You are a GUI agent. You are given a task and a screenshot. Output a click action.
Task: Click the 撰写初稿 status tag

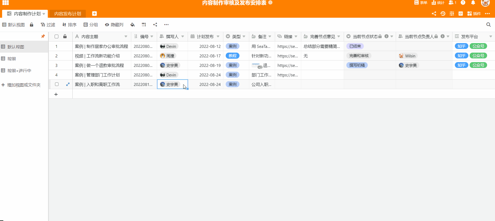[357, 65]
